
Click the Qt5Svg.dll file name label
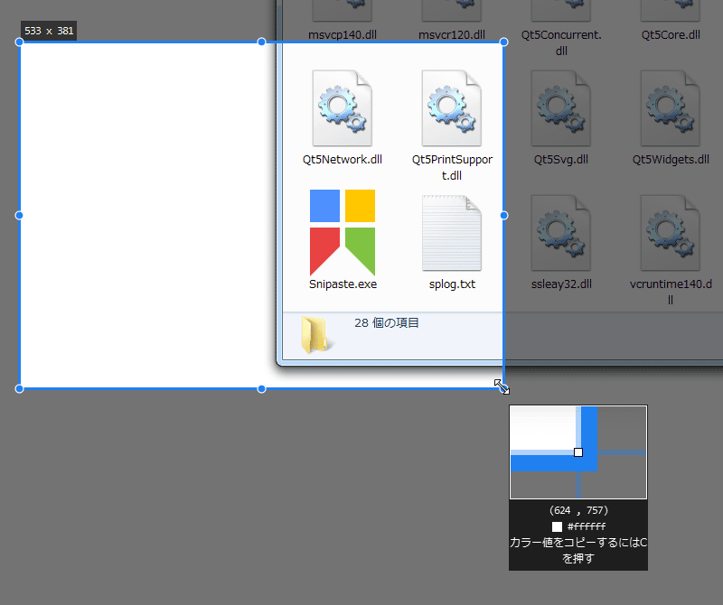pyautogui.click(x=560, y=160)
